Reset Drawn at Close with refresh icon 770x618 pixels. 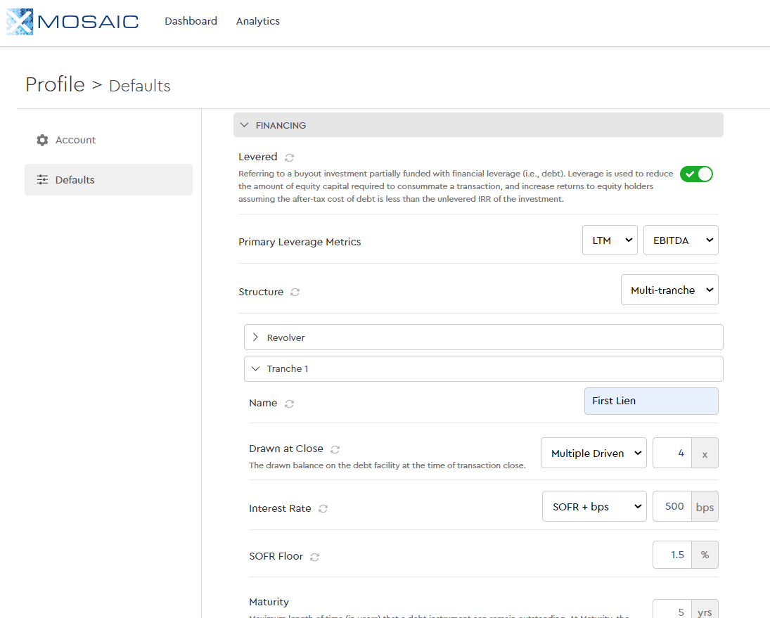pos(335,449)
